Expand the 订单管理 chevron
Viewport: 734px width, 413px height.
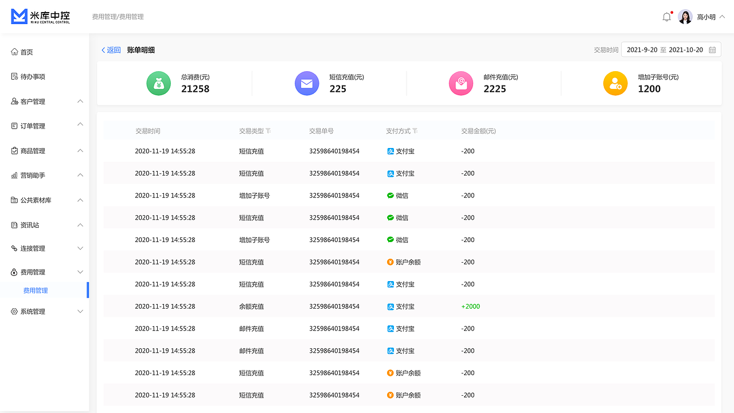[x=80, y=124]
